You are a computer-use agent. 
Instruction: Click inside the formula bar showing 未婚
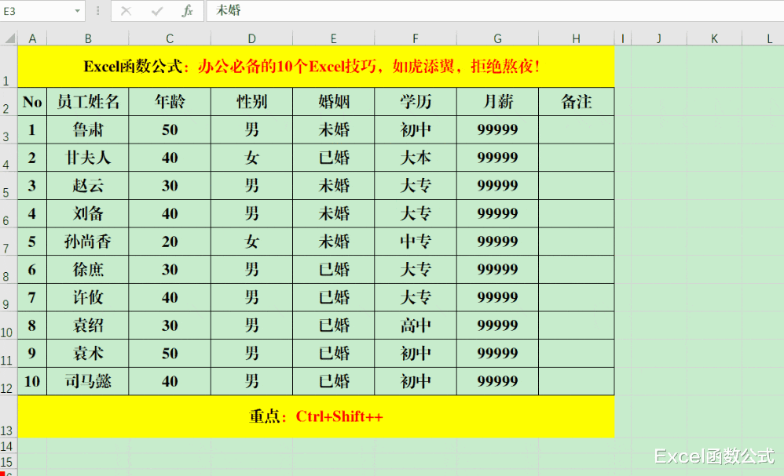click(314, 11)
